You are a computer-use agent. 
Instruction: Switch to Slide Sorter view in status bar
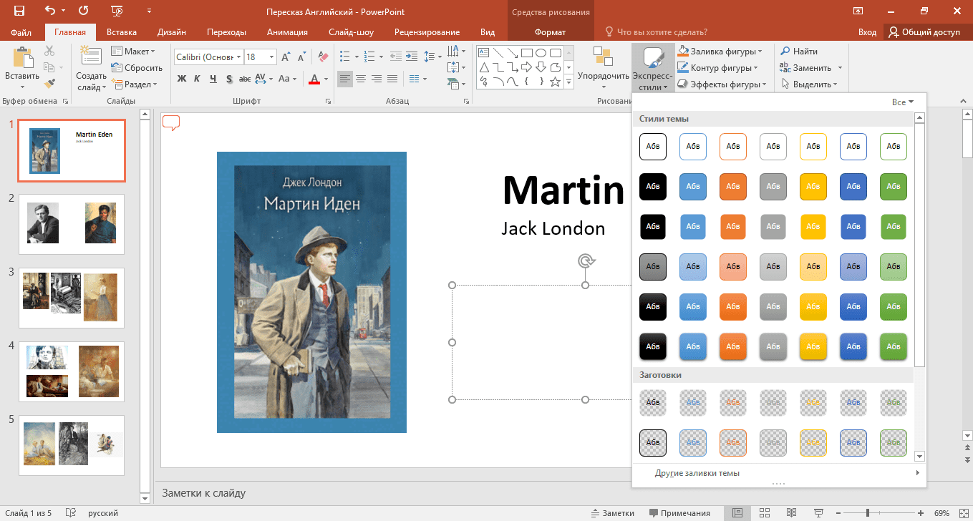[x=765, y=513]
